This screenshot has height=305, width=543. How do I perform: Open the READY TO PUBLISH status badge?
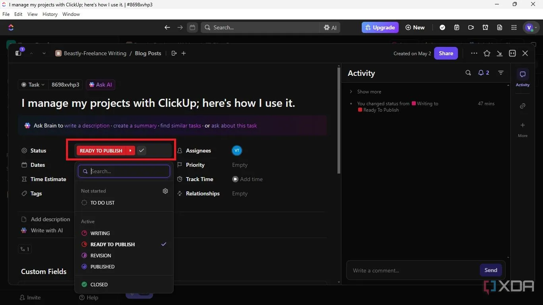pos(101,151)
